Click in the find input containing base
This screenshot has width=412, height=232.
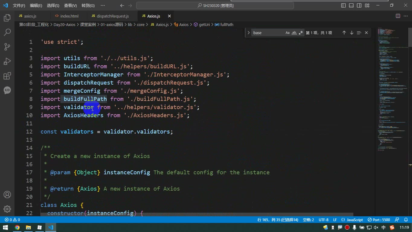coord(268,33)
